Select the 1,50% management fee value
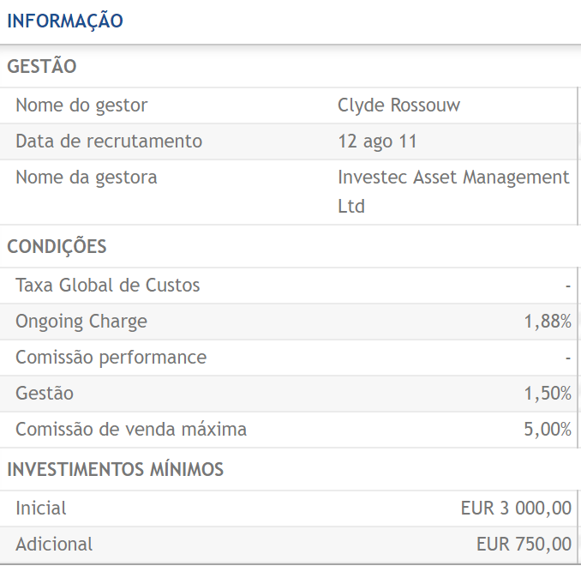Screen dimensions: 581x566 548,394
